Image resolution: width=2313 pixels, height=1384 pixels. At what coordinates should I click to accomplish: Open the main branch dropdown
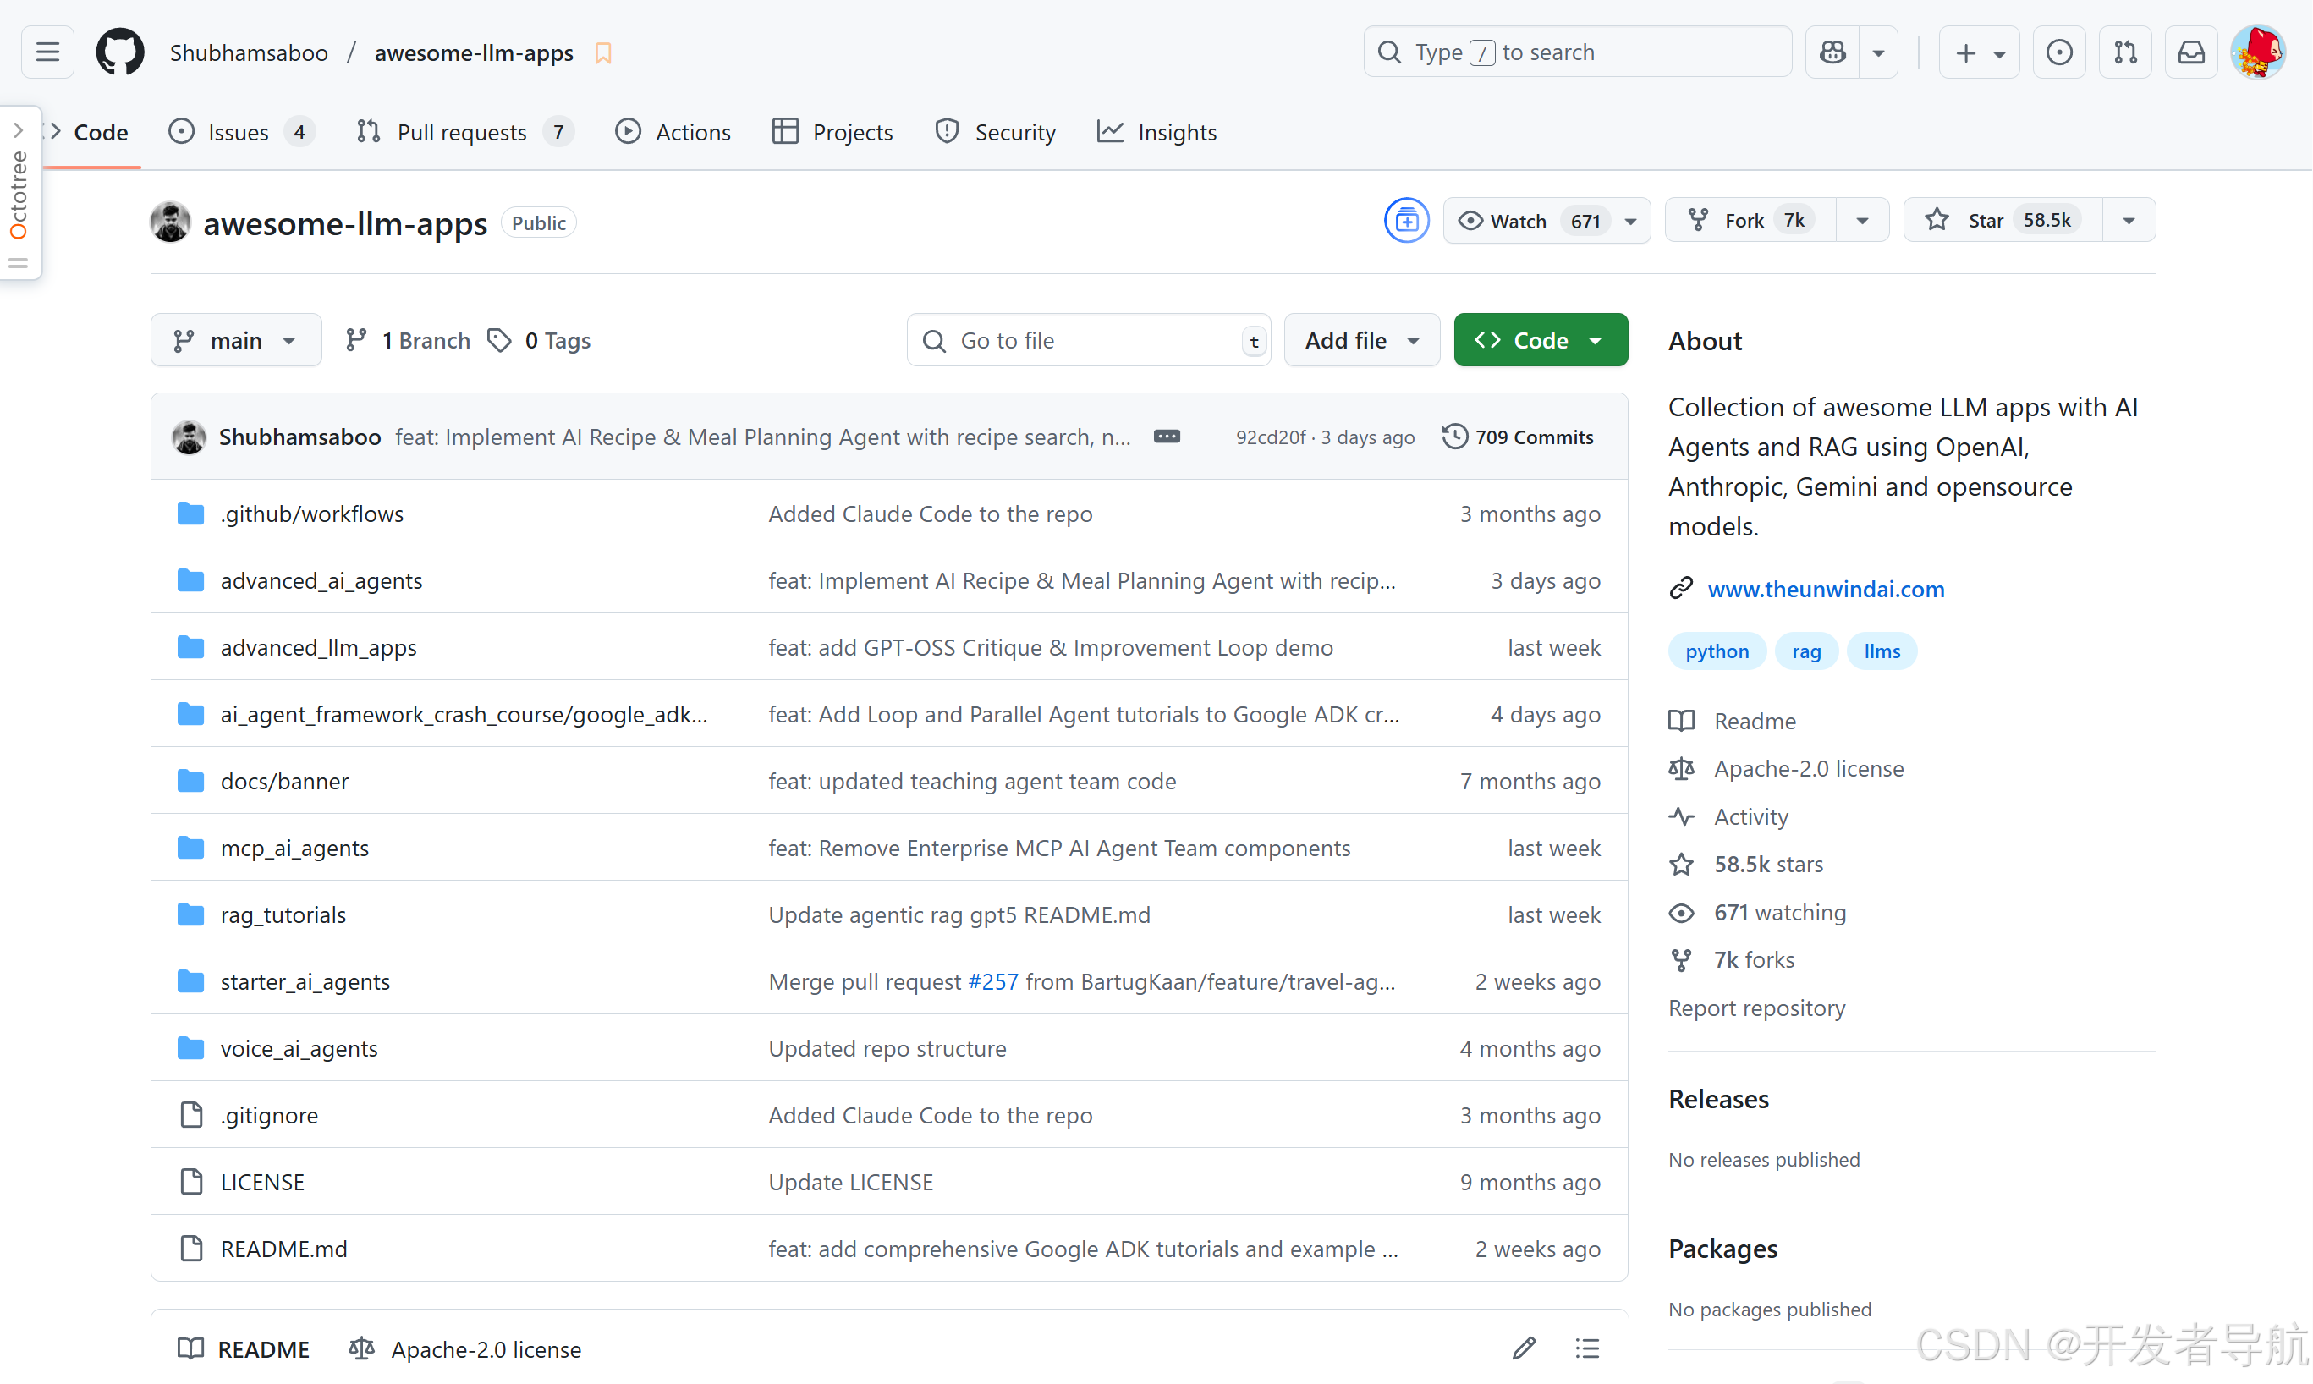[235, 340]
